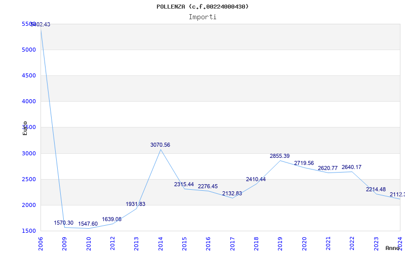Click the 4000 y-axis tick label

pyautogui.click(x=29, y=102)
